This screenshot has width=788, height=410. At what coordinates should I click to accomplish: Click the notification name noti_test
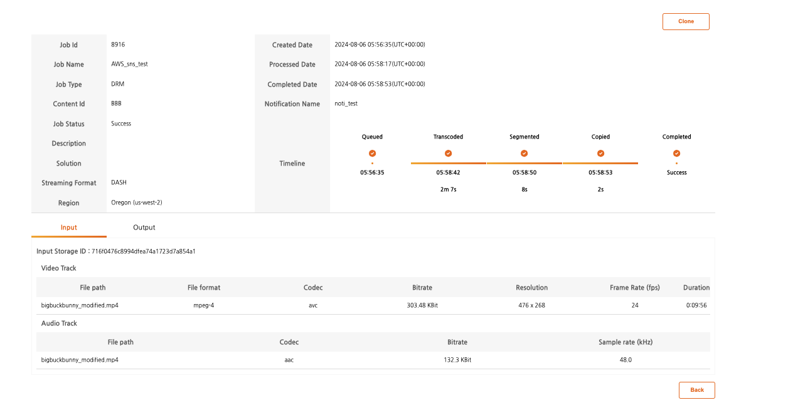click(x=346, y=103)
